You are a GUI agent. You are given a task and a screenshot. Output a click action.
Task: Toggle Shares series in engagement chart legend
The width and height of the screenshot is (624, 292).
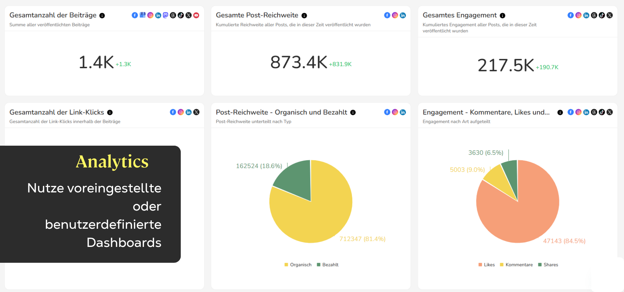(548, 265)
